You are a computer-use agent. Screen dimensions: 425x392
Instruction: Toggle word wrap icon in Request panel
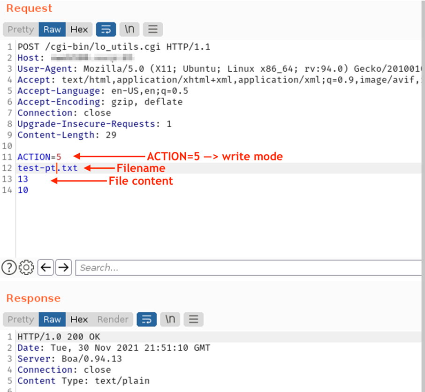click(x=106, y=30)
